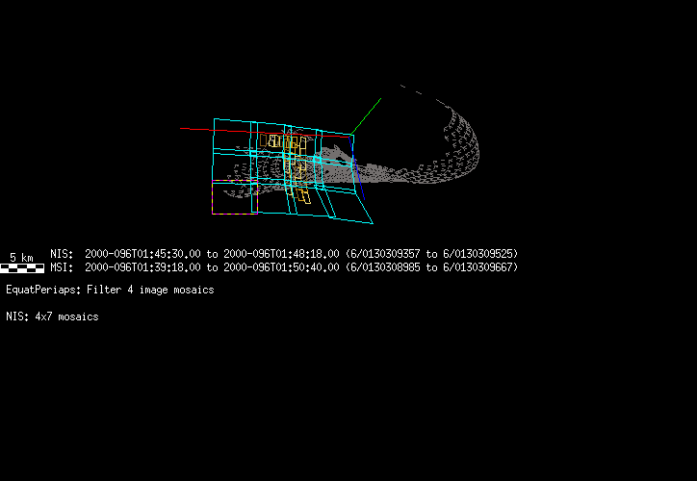This screenshot has width=697, height=481.
Task: Click MSI start time 2000-096T01:39:18.00
Action: [142, 267]
